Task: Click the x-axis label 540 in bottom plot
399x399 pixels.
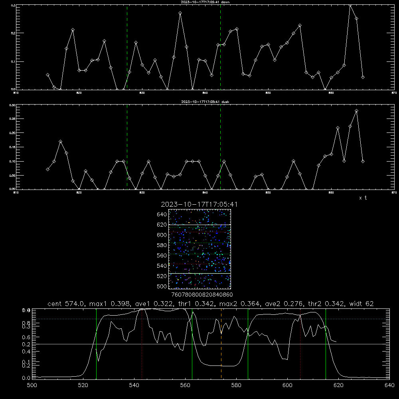Action: (134, 385)
